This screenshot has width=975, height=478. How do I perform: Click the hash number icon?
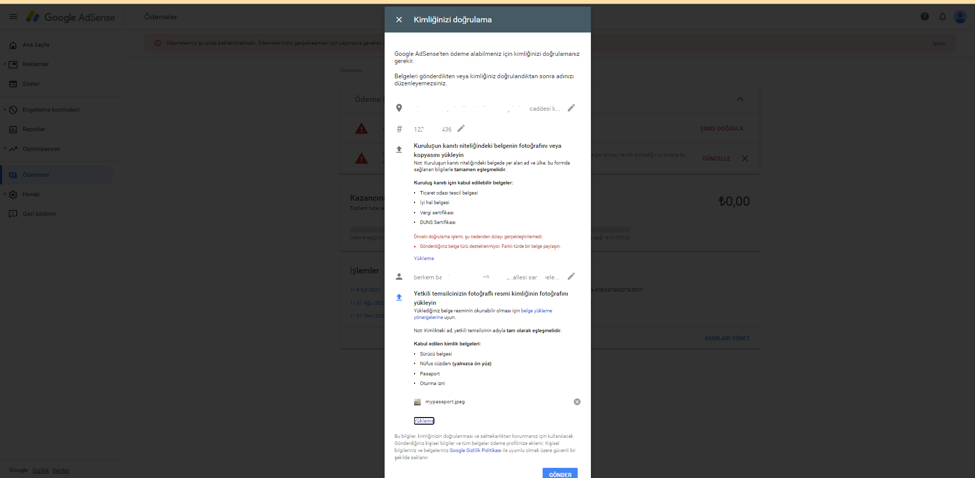click(399, 129)
